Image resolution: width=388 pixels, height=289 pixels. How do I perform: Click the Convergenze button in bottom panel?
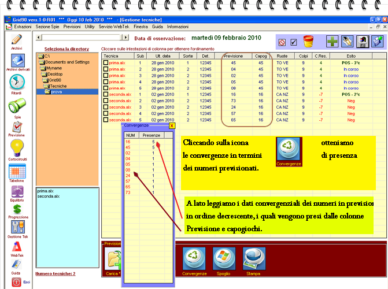pyautogui.click(x=194, y=259)
